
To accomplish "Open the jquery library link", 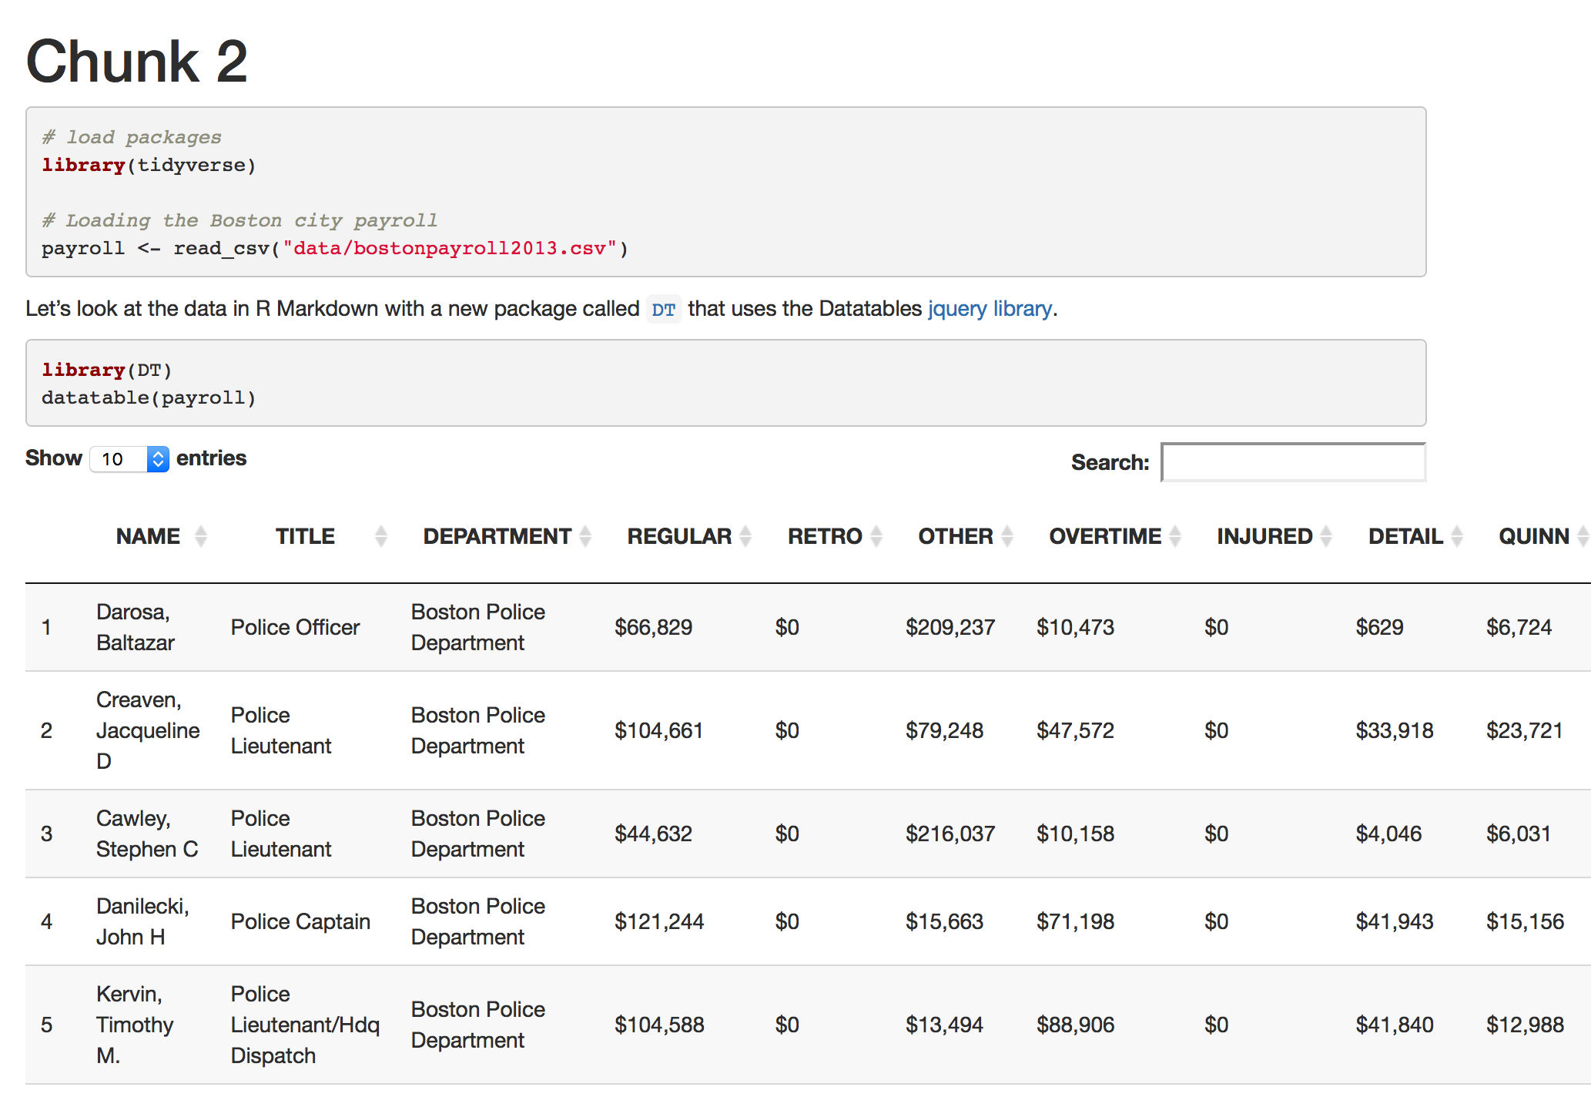I will (990, 309).
